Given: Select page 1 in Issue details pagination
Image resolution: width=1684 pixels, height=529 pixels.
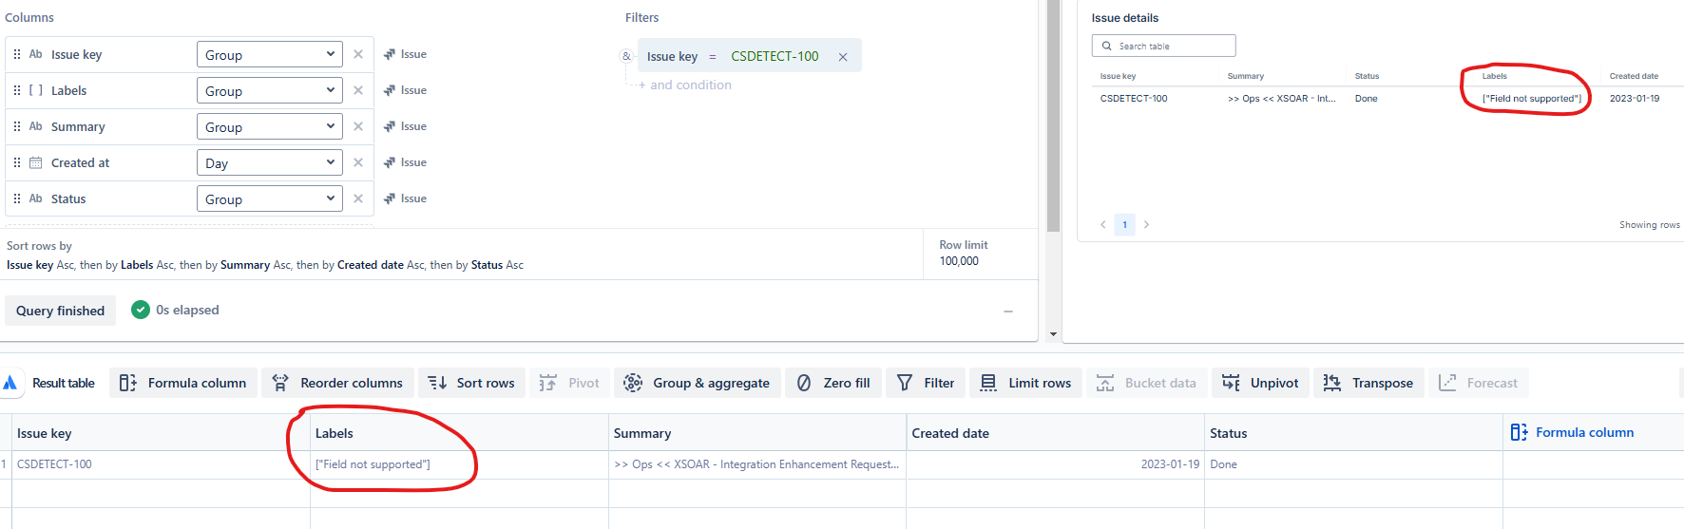Looking at the screenshot, I should pyautogui.click(x=1124, y=225).
